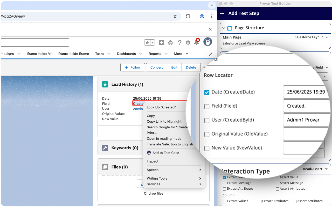The image size is (332, 207).
Task: Toggle the Date (CreatedDate) row locator checkbox
Action: coord(207,92)
